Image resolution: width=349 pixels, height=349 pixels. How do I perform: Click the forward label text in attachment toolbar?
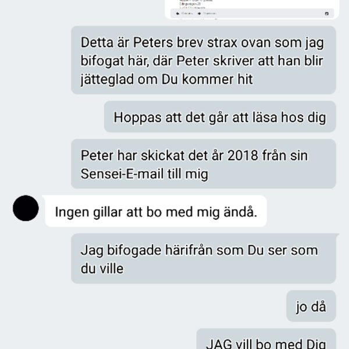[209, 13]
